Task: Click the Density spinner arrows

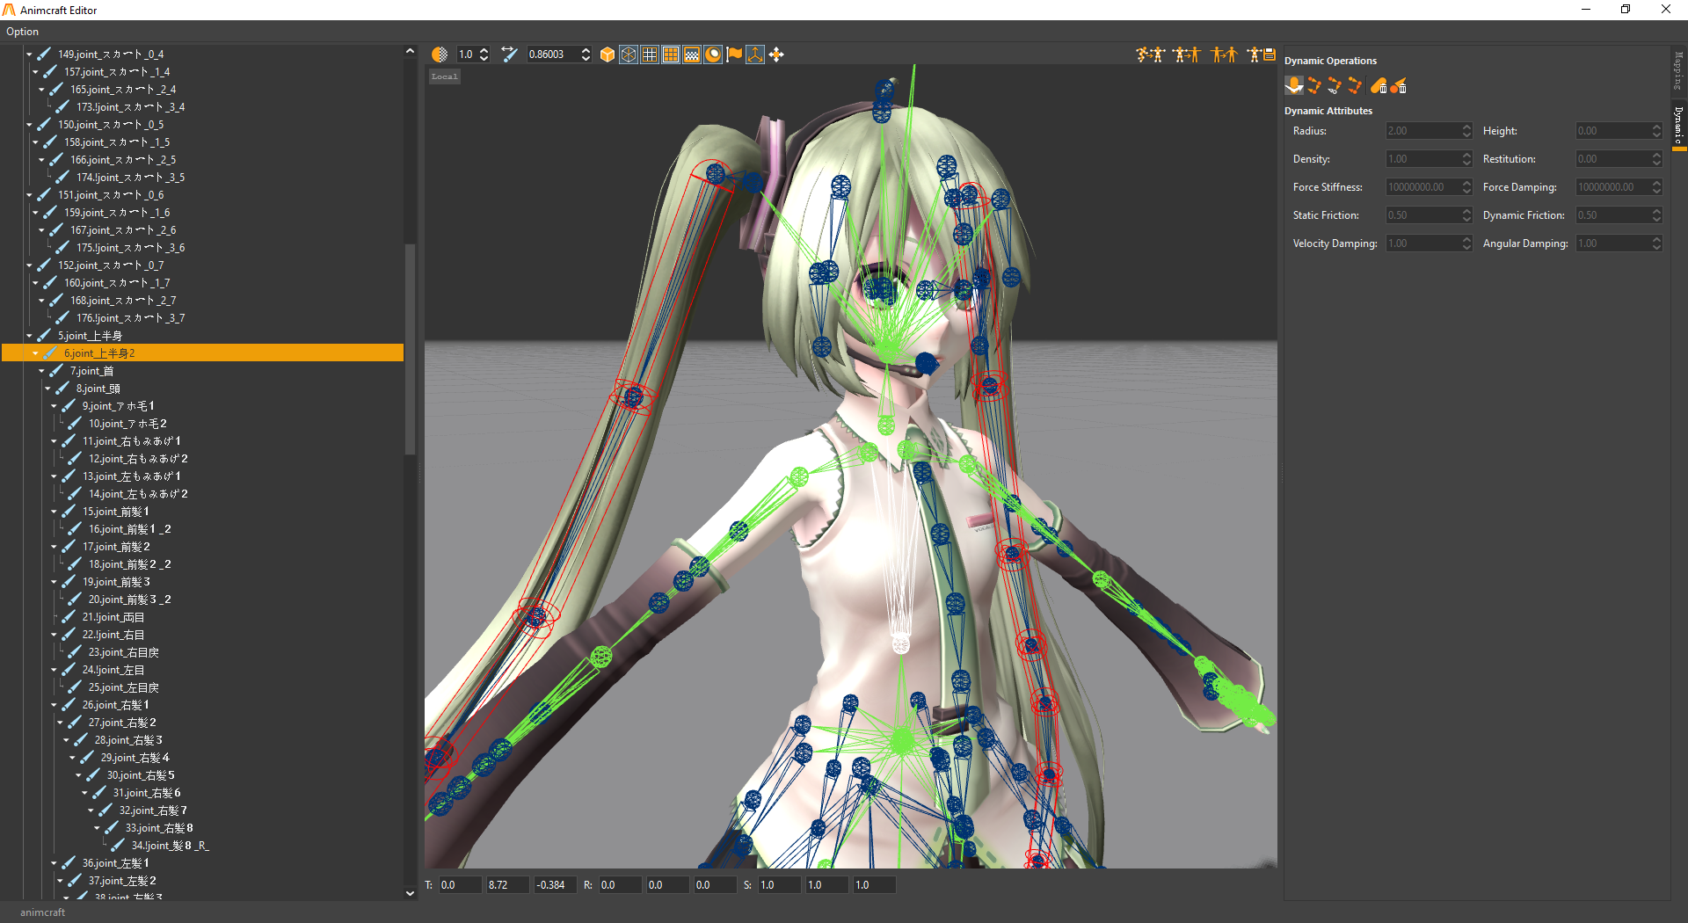Action: [x=1466, y=159]
